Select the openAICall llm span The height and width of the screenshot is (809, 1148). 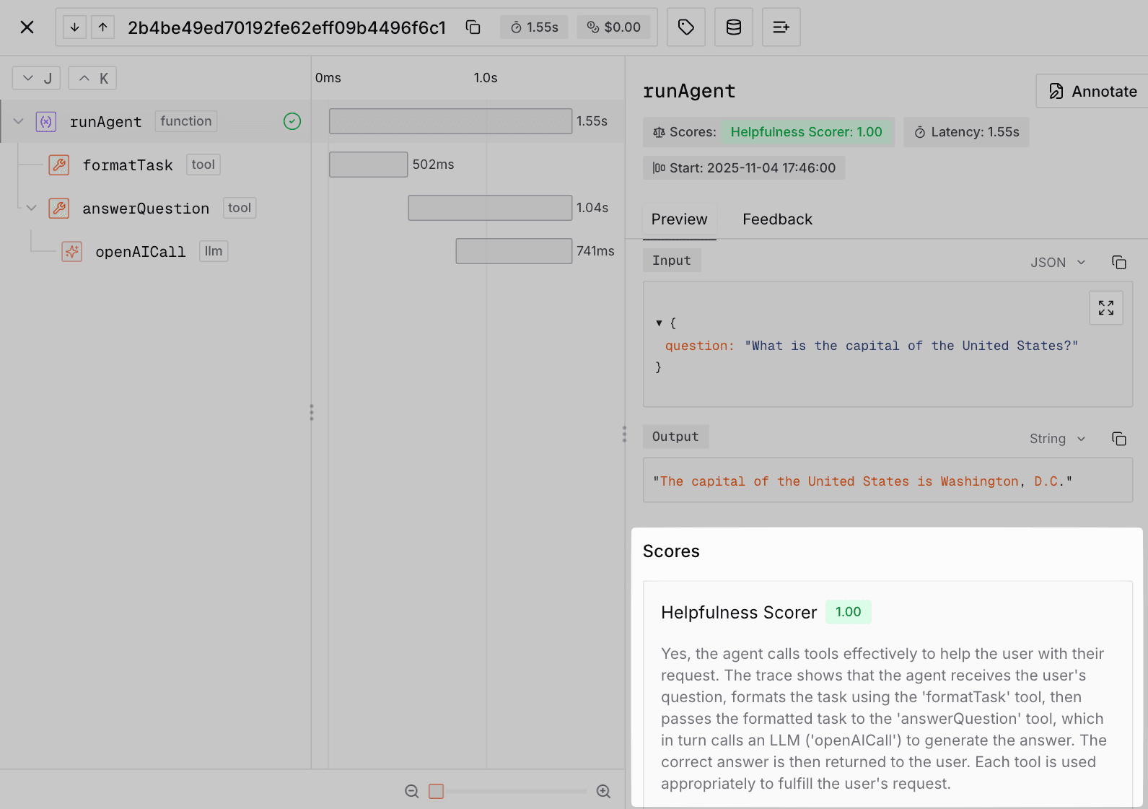point(140,252)
